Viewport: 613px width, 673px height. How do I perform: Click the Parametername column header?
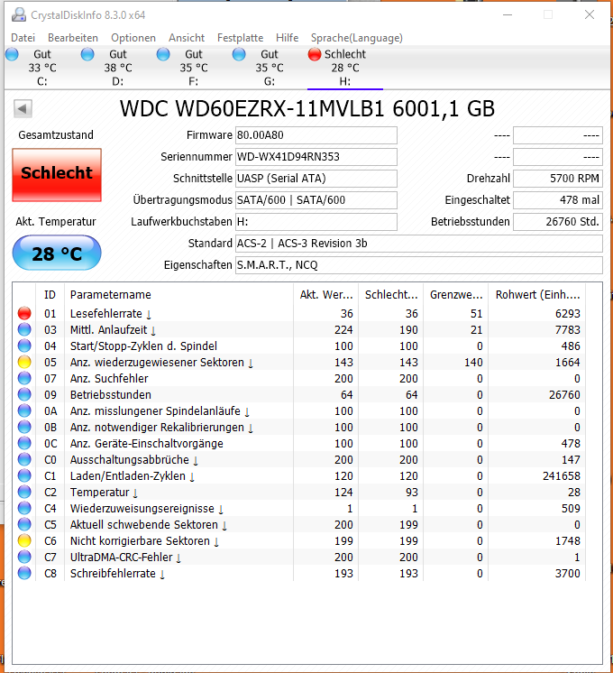178,295
